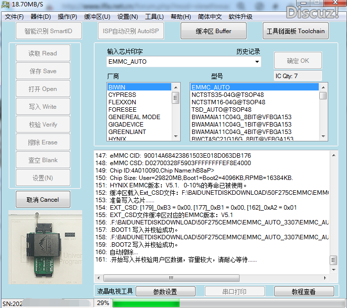Click the 确定 OK button
The height and width of the screenshot is (308, 347).
click(x=298, y=60)
